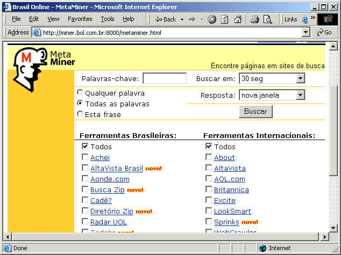341x255 pixels.
Task: Click the MetaMiner logo
Action: [x=44, y=64]
